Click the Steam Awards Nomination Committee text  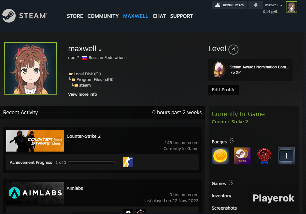pos(260,67)
